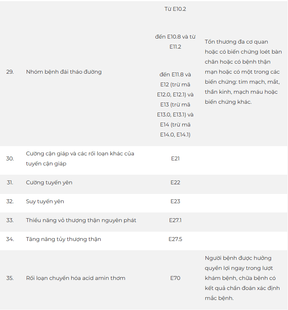Select 'Tăng năng tủy thượng thận' disease name
The width and height of the screenshot is (288, 310).
[64, 239]
